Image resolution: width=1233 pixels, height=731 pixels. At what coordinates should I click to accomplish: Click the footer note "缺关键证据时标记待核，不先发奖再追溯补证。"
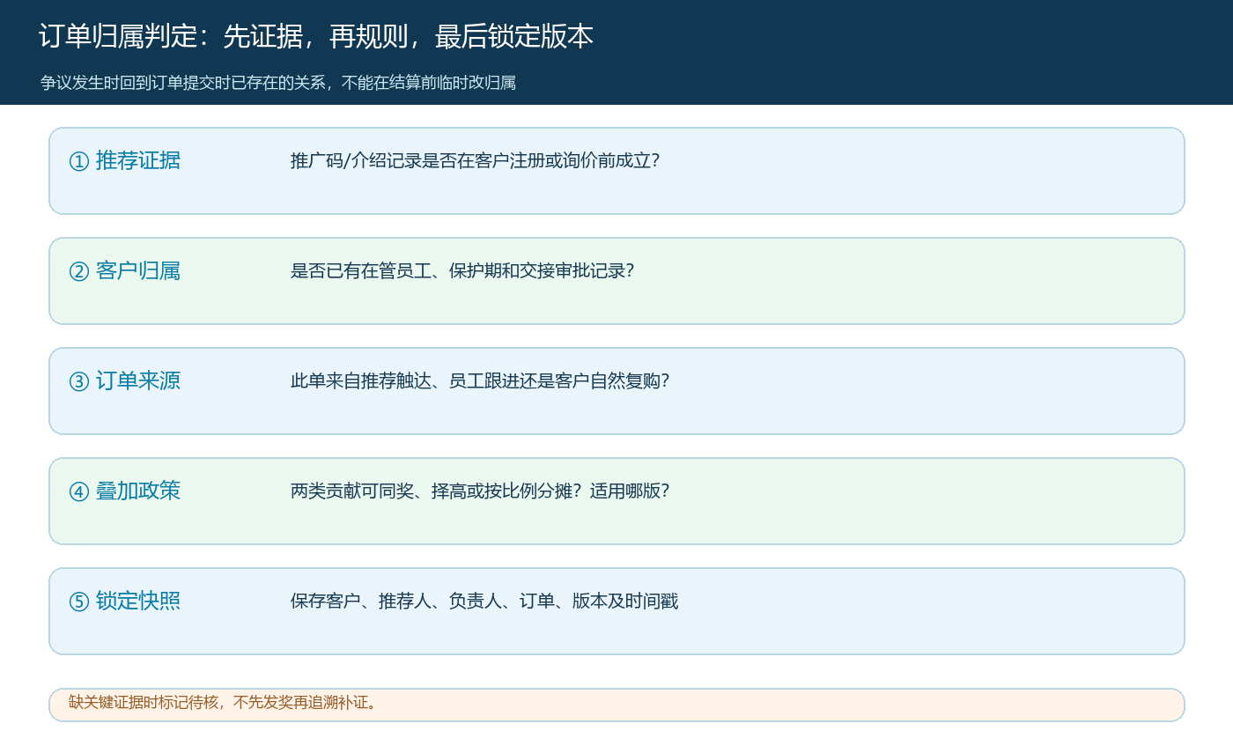click(223, 702)
